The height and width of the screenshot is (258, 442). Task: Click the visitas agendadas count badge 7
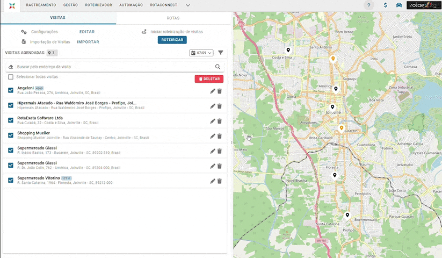pyautogui.click(x=52, y=53)
